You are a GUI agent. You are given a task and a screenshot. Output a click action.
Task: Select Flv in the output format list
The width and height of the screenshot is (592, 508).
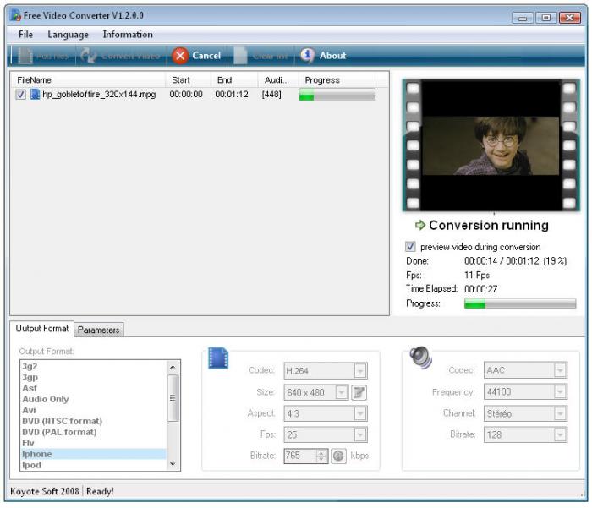pos(28,443)
